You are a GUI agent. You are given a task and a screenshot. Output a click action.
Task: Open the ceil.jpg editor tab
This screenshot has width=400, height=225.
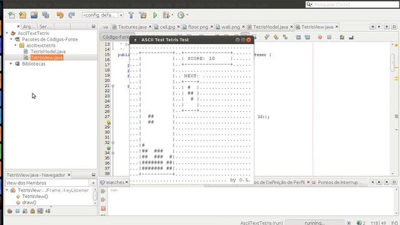pyautogui.click(x=167, y=27)
